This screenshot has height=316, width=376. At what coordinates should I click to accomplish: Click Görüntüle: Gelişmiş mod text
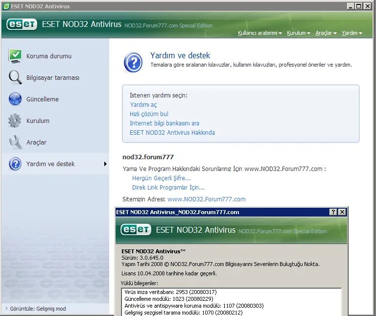pos(38,309)
